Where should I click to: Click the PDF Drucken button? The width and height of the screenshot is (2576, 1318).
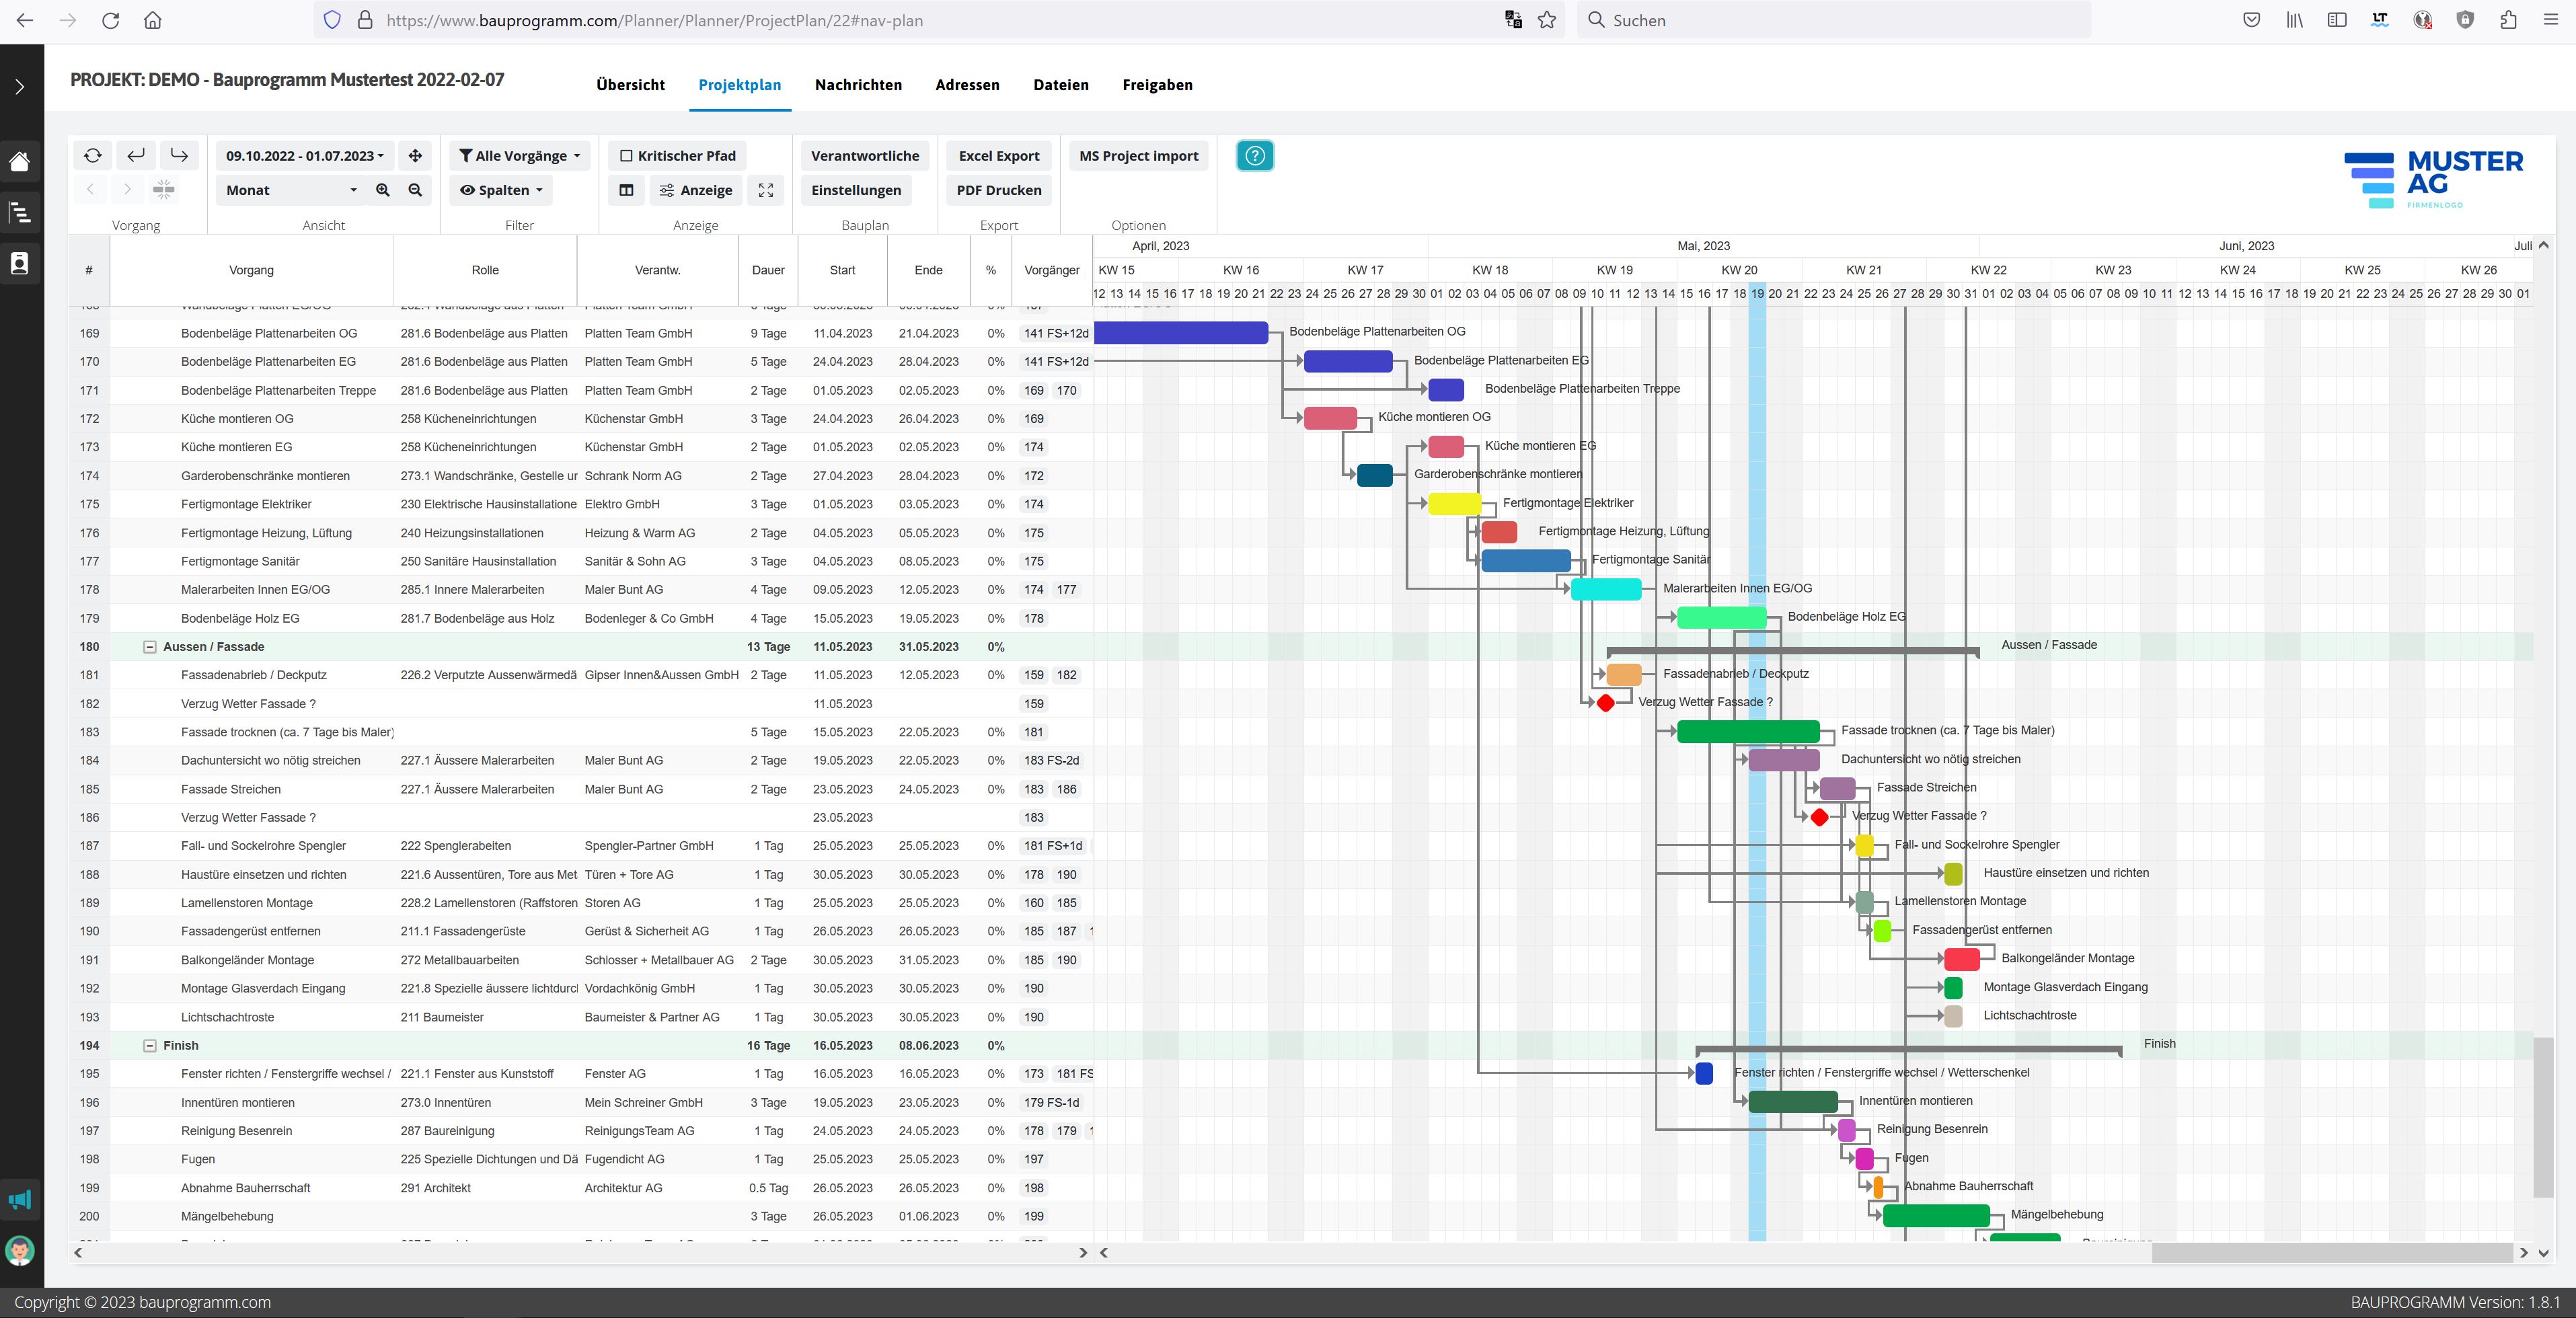pos(997,190)
